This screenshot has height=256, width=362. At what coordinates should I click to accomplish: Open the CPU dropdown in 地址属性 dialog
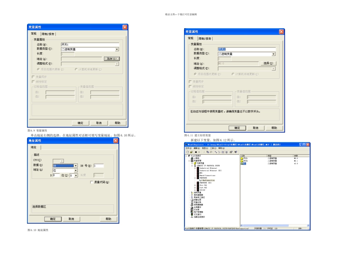coord(62,161)
